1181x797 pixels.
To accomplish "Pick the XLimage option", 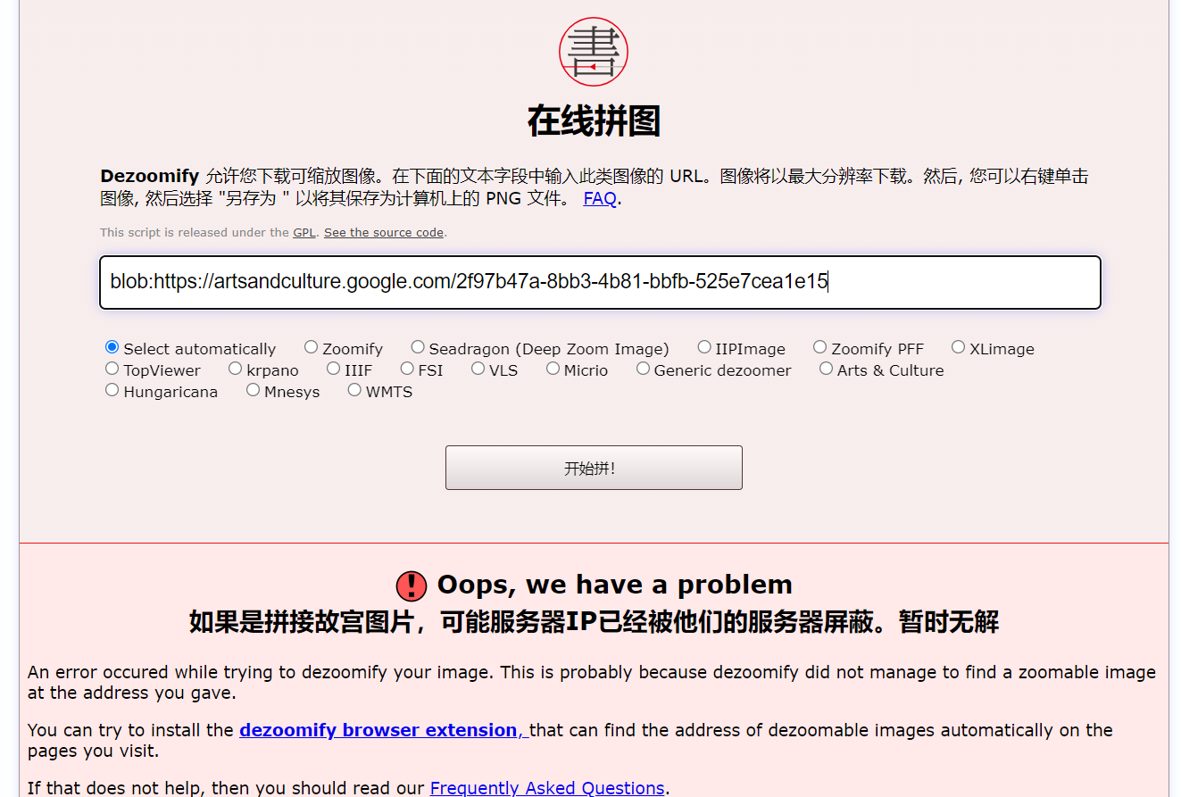I will click(x=958, y=346).
